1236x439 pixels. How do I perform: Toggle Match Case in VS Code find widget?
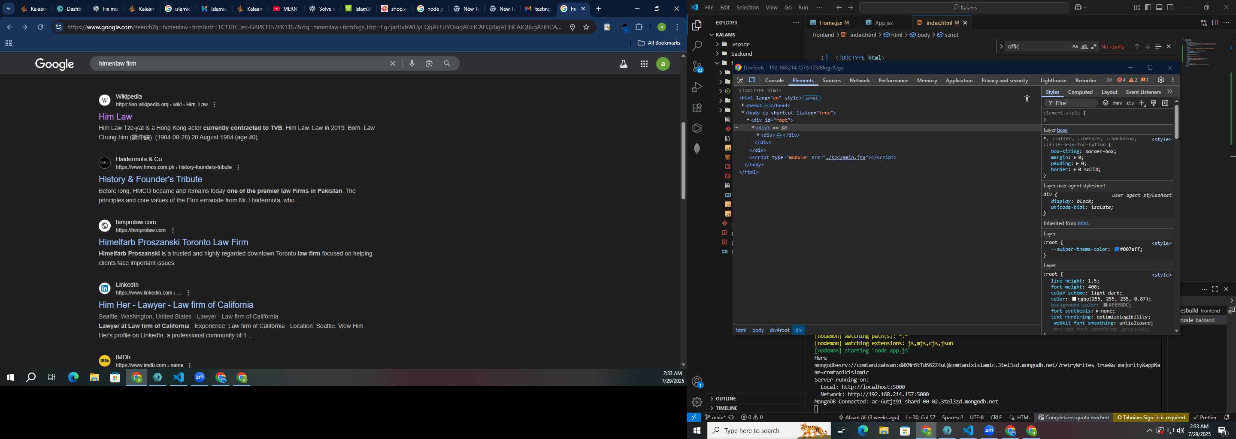tap(1075, 46)
